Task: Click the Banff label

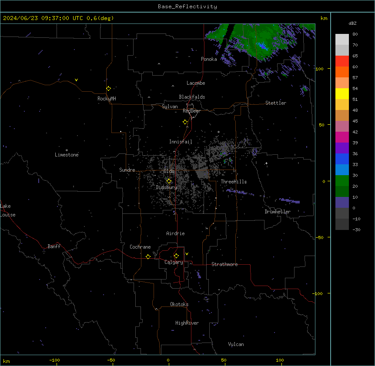Action: point(54,246)
